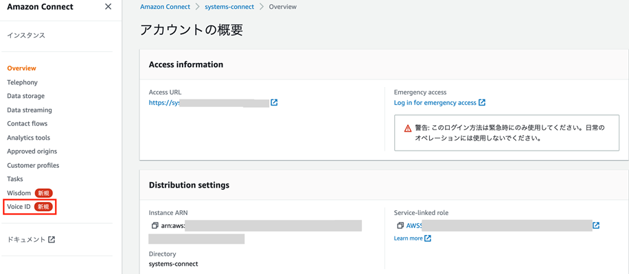The height and width of the screenshot is (274, 629).
Task: Select Overview in the side navigation
Action: point(22,68)
